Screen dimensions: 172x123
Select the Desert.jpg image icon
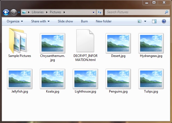click(x=118, y=43)
